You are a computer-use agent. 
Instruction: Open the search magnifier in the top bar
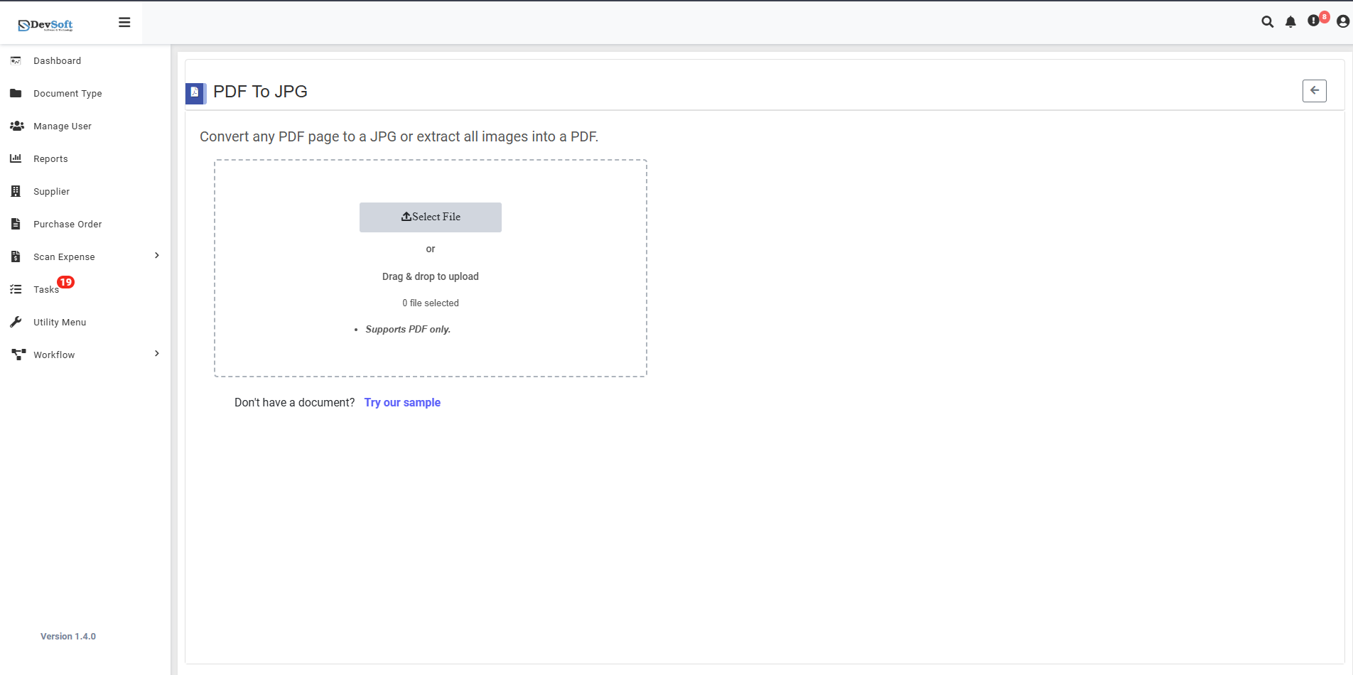[x=1268, y=21]
